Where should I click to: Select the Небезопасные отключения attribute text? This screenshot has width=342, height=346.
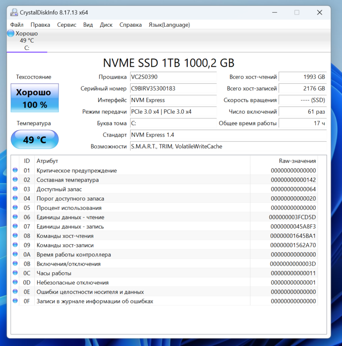click(x=72, y=283)
